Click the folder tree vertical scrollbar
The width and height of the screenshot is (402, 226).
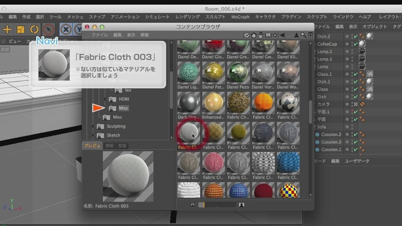pos(172,90)
